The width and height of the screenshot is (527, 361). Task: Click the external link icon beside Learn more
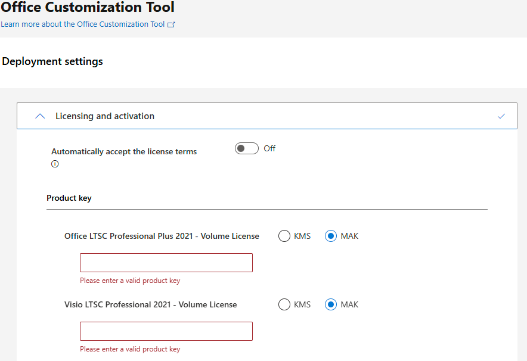tap(171, 24)
